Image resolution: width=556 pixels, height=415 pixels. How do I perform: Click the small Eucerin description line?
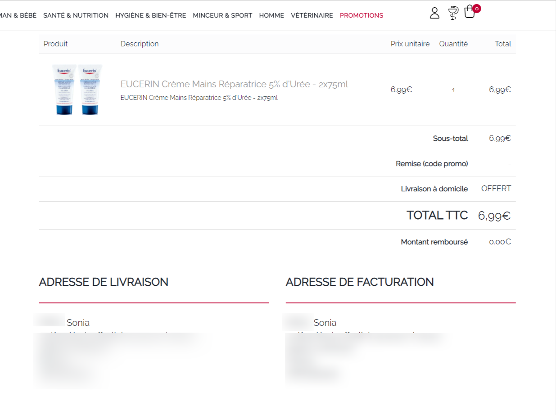[199, 98]
